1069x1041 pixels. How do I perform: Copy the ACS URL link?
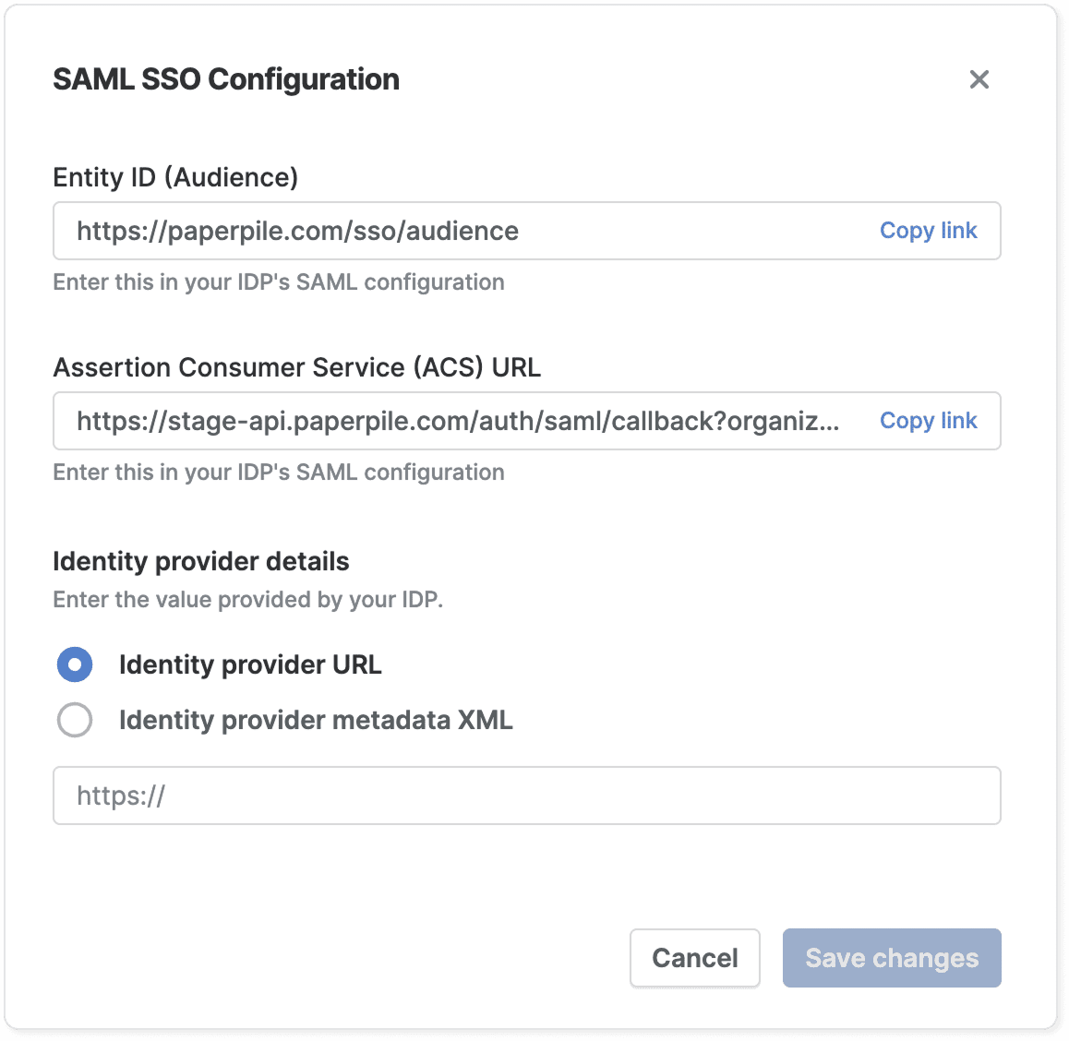pos(928,421)
